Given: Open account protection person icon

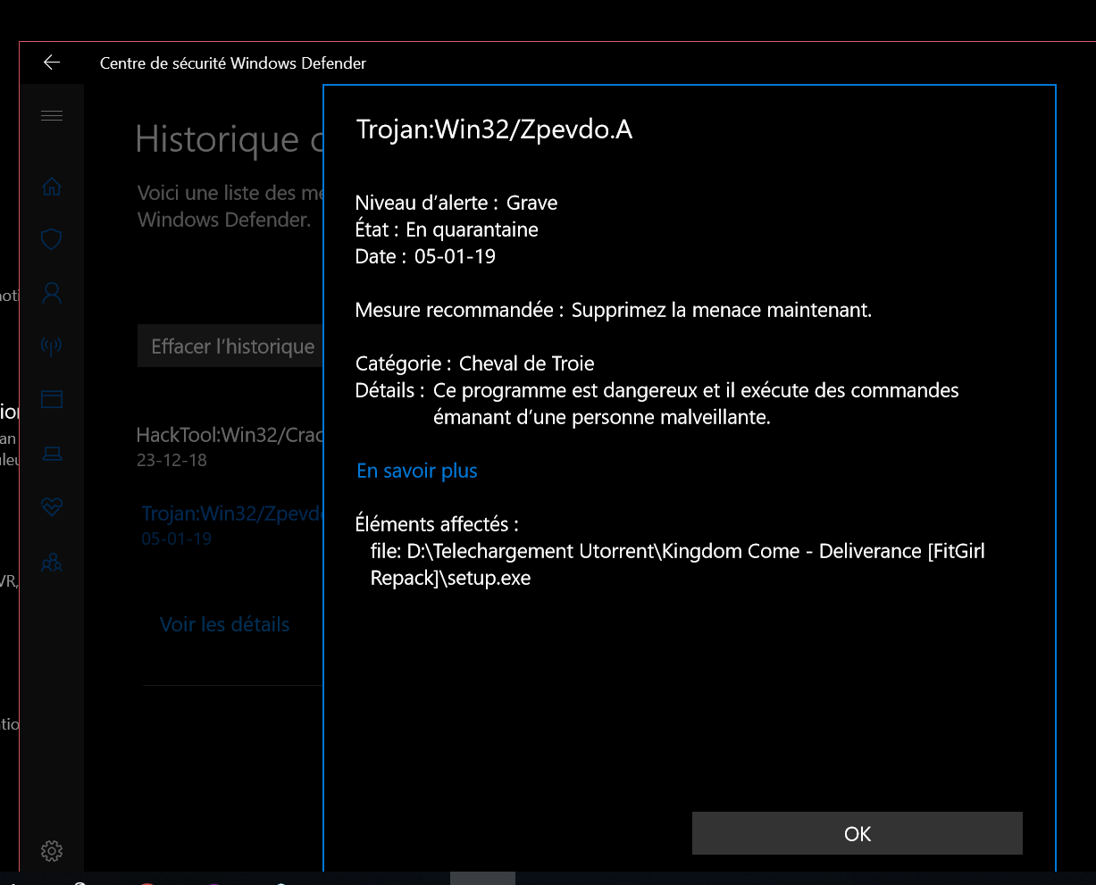Looking at the screenshot, I should (52, 293).
